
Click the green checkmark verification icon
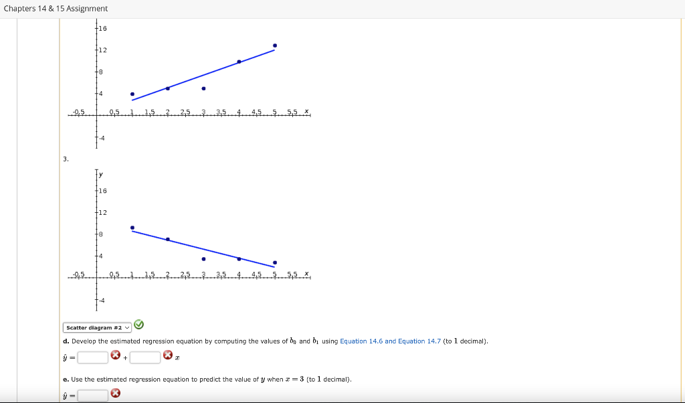click(138, 325)
